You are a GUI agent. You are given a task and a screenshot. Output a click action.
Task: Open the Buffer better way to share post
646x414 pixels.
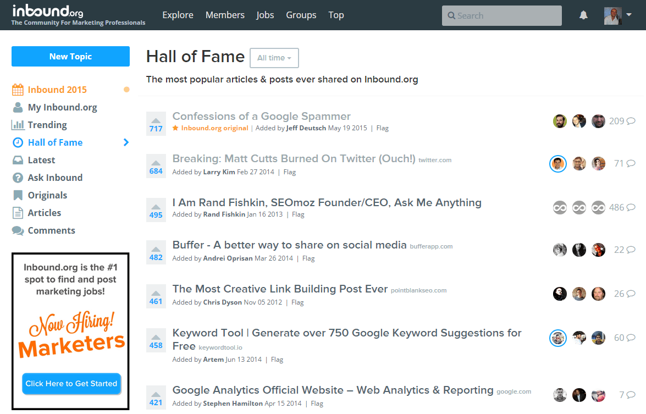[x=289, y=245]
